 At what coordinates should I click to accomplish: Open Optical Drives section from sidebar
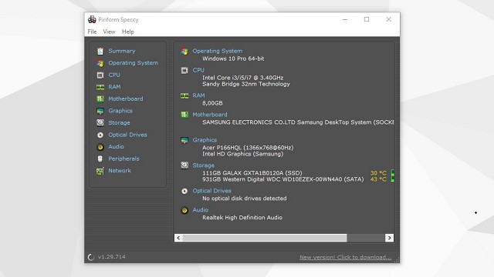click(x=127, y=135)
